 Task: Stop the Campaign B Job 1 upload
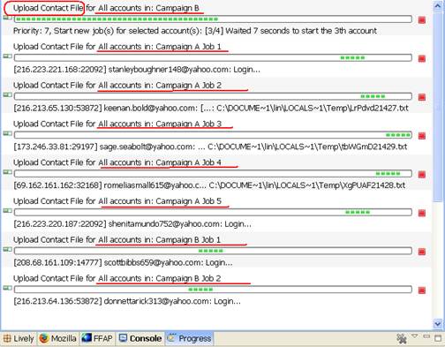tap(422, 252)
